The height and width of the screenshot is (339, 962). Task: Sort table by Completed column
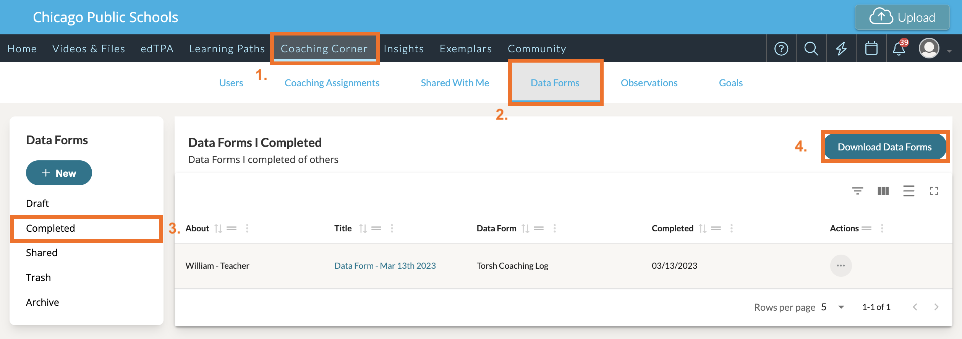702,228
